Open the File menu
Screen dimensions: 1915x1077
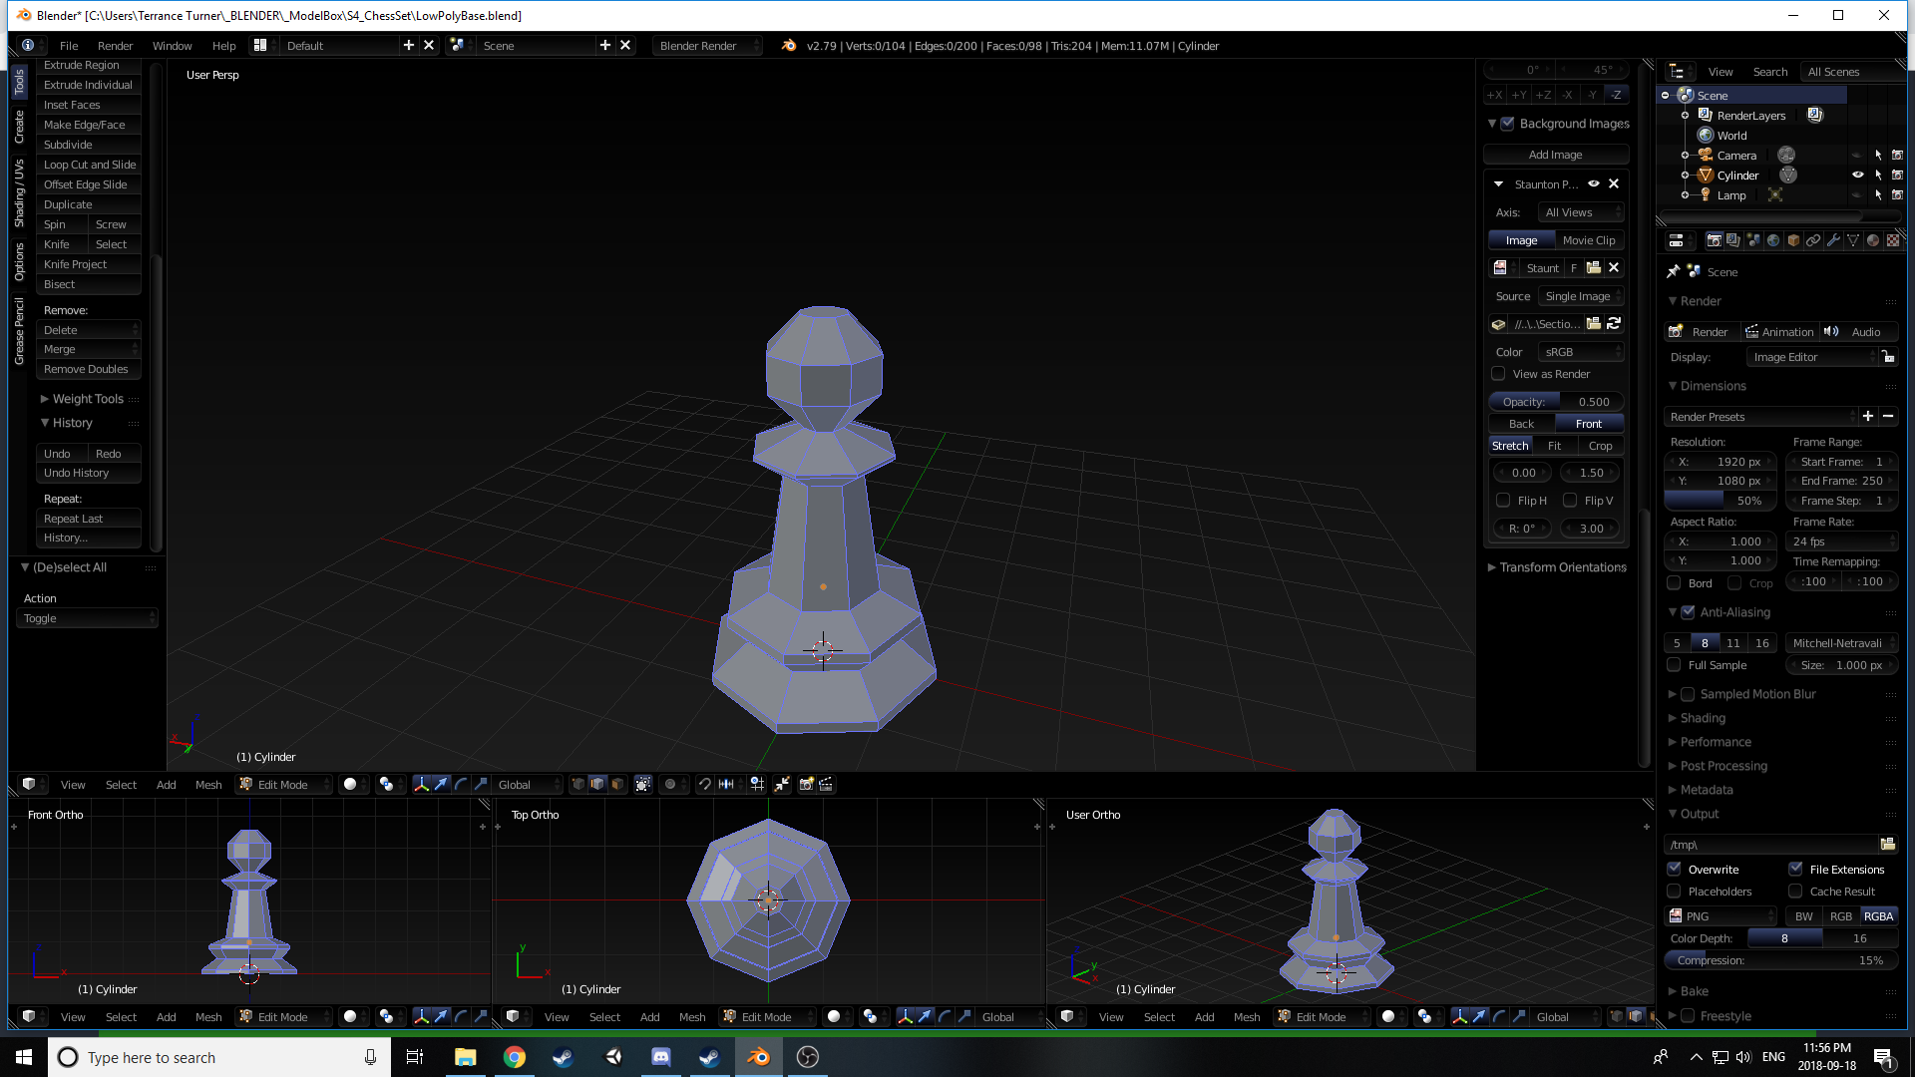[x=69, y=46]
